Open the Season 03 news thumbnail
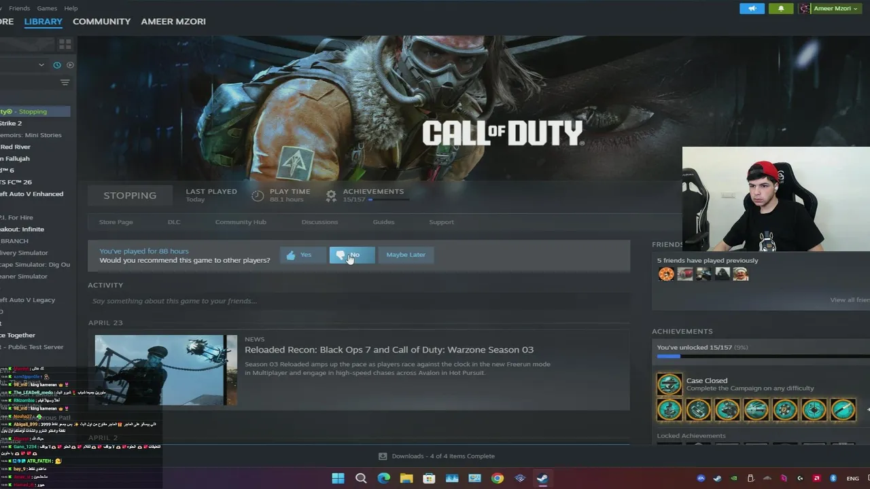Screen dimensions: 870x489 166,370
